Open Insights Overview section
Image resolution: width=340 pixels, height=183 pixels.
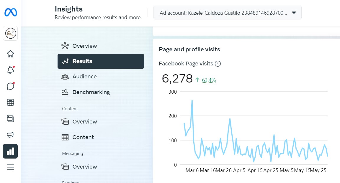click(x=84, y=46)
